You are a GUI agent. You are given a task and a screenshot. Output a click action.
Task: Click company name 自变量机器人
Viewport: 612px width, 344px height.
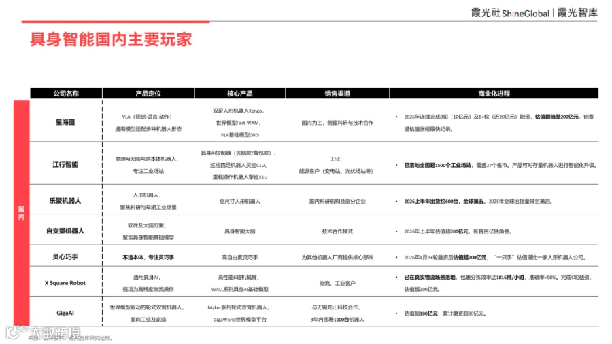pos(65,231)
